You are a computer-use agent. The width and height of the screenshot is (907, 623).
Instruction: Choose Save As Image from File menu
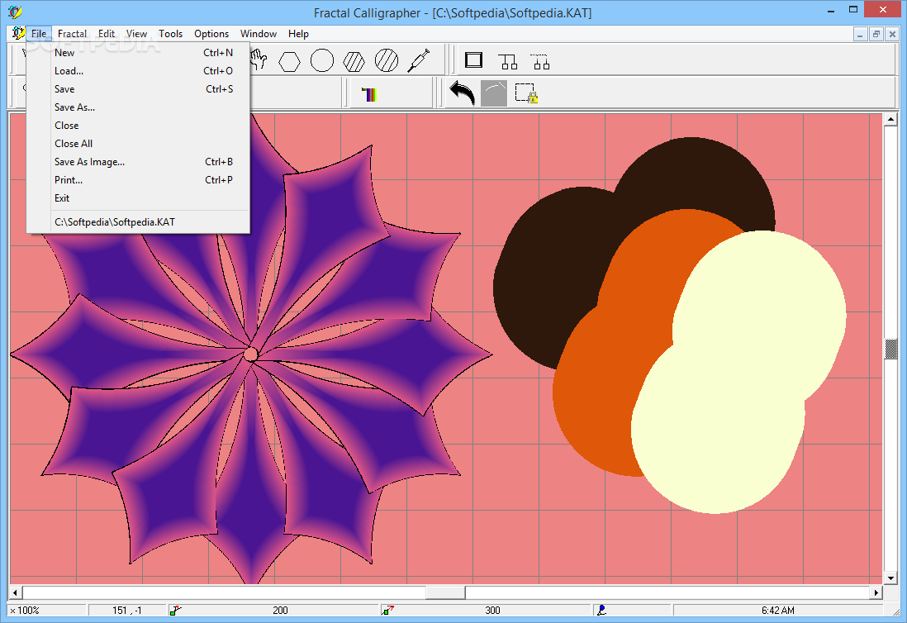click(89, 162)
